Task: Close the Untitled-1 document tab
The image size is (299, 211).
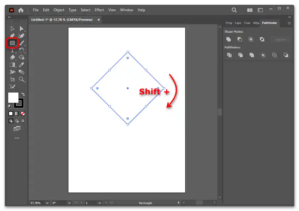Action: click(99, 20)
